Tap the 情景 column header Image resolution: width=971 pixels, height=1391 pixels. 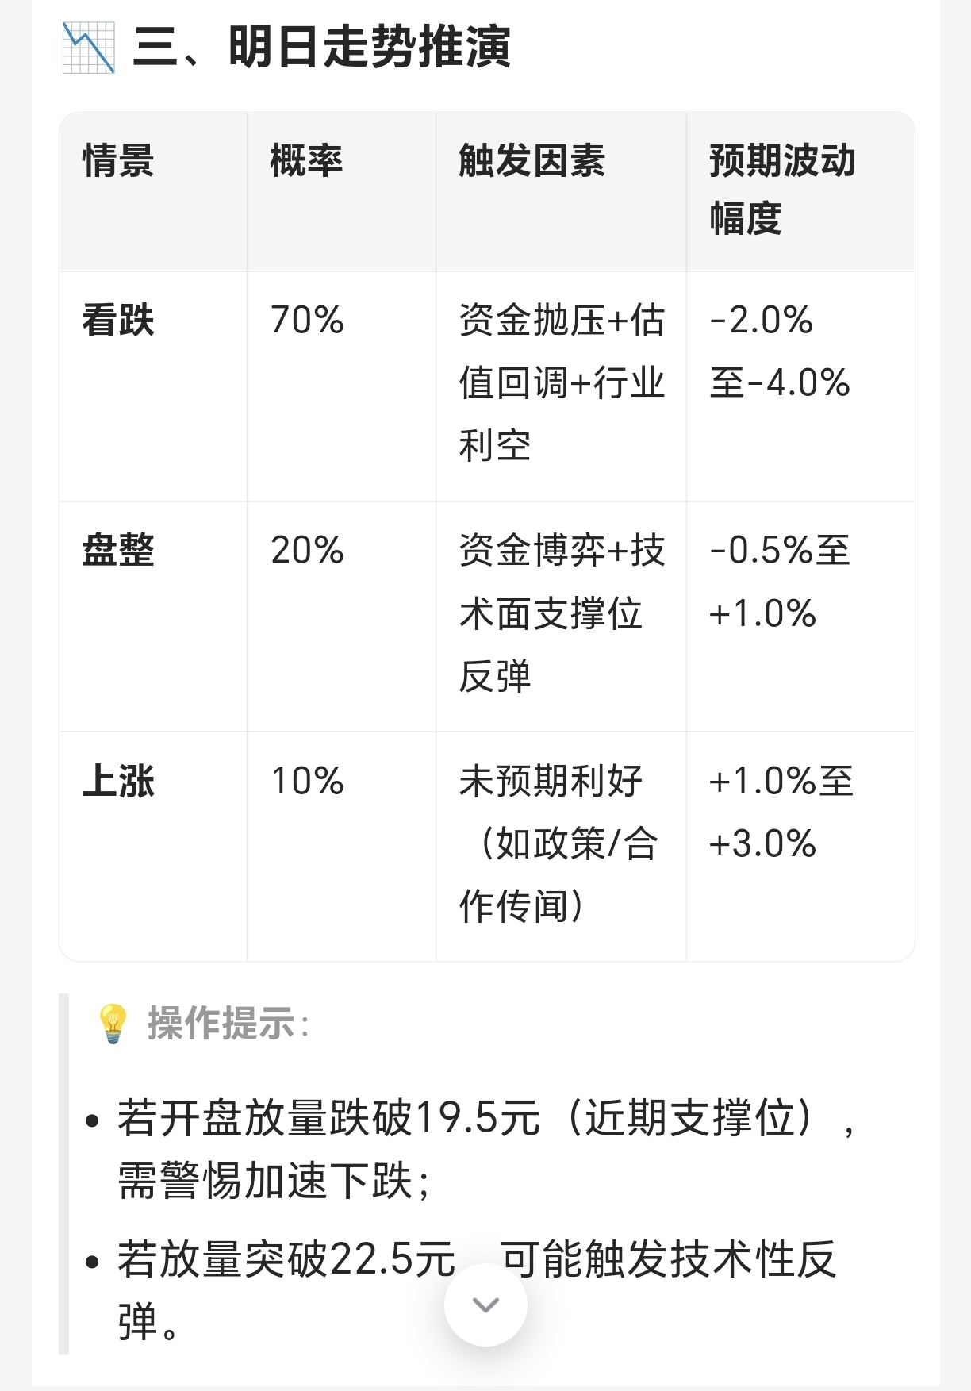118,161
